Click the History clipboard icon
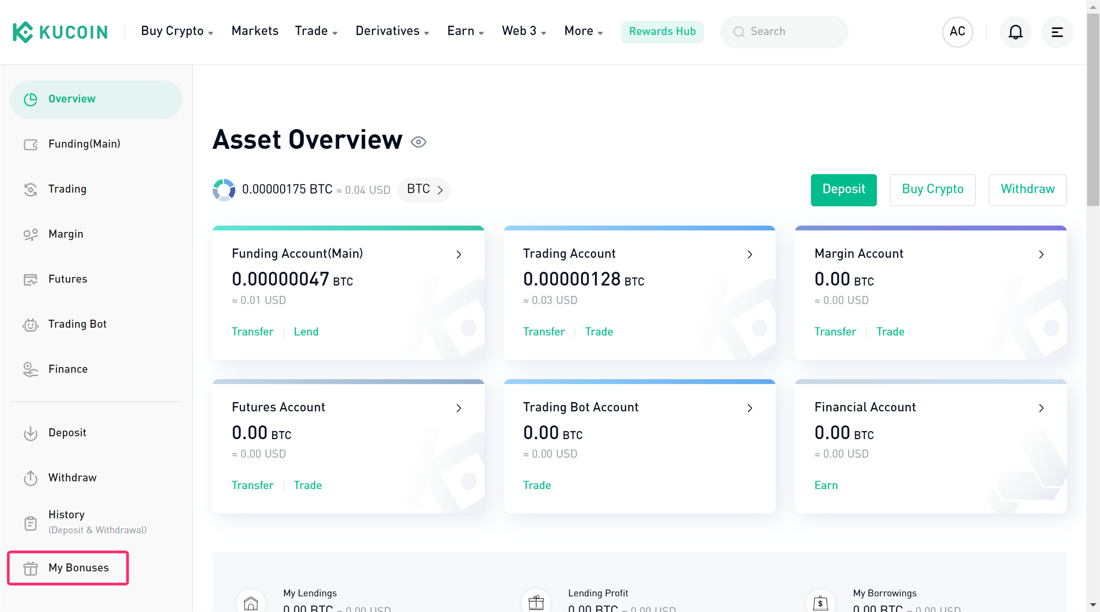1100x612 pixels. point(30,523)
